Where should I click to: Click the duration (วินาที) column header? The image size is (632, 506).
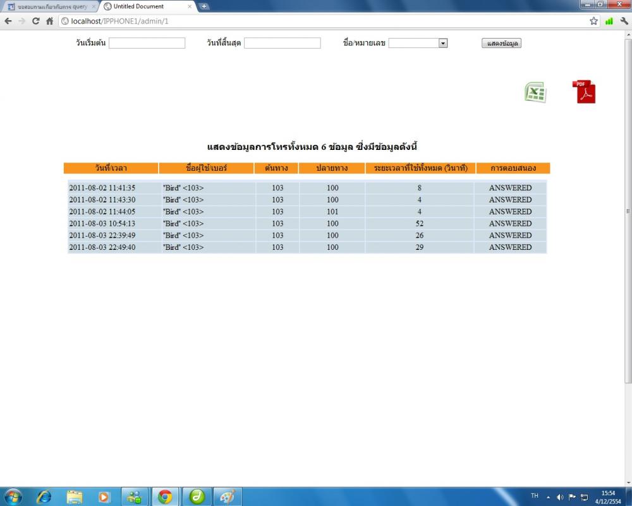(x=420, y=168)
